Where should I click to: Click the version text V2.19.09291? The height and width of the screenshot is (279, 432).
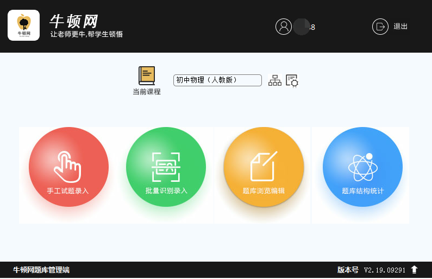click(x=385, y=270)
